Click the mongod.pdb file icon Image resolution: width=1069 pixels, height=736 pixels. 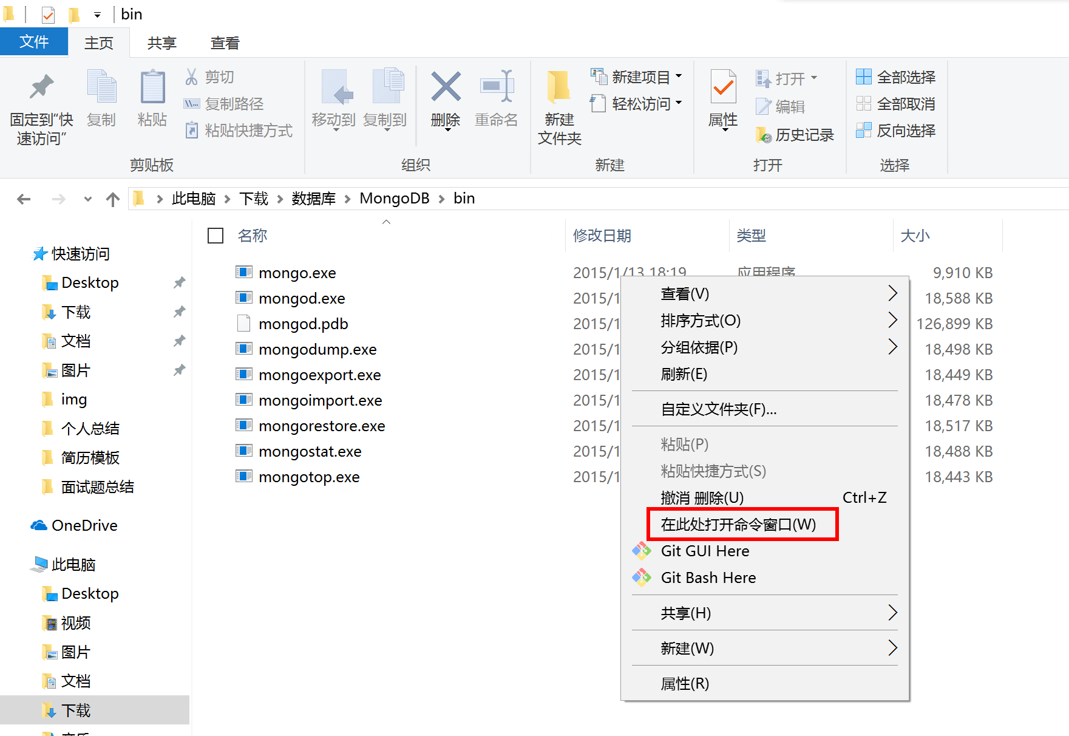pyautogui.click(x=244, y=323)
